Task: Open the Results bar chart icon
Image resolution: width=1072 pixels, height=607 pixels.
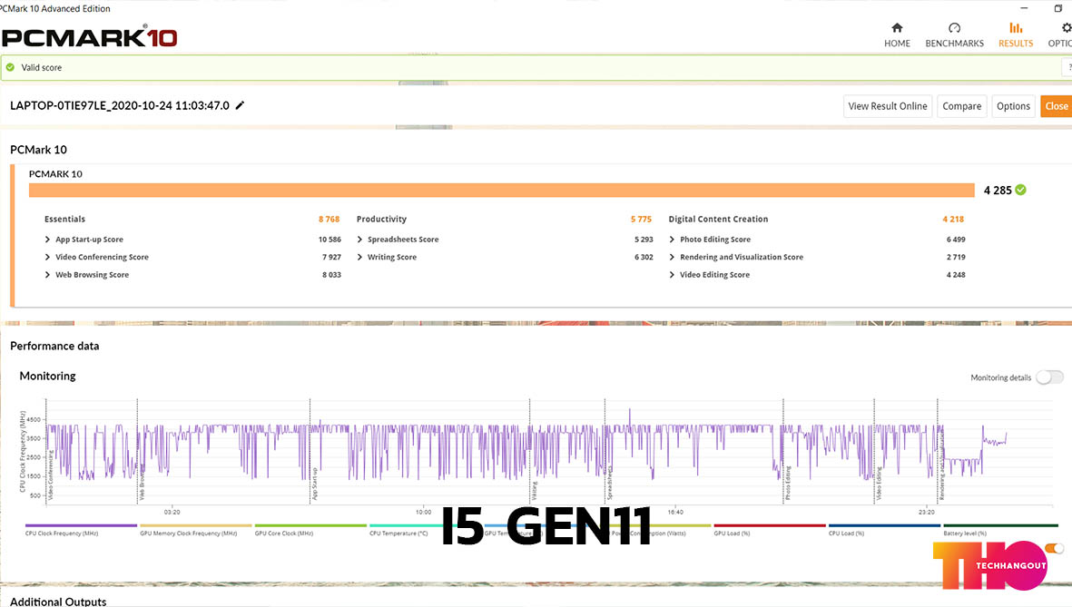Action: tap(1016, 27)
